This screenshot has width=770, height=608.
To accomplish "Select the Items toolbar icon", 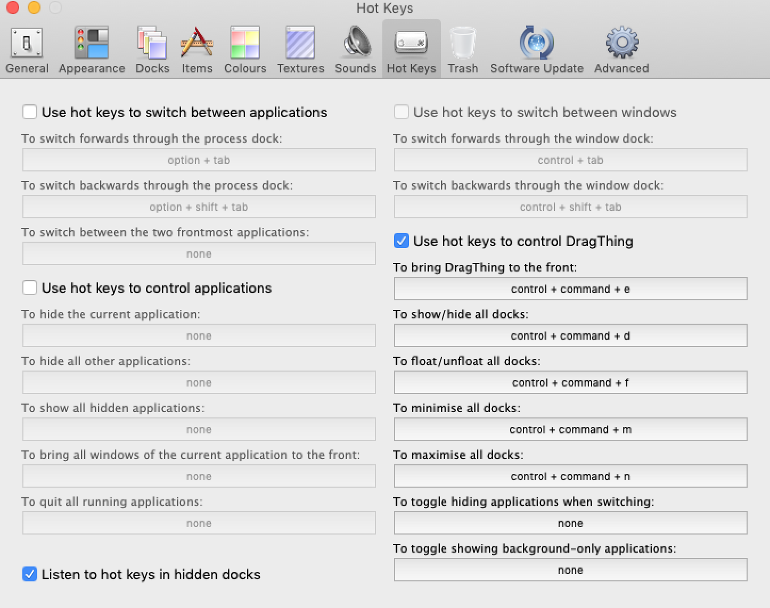I will tap(197, 50).
